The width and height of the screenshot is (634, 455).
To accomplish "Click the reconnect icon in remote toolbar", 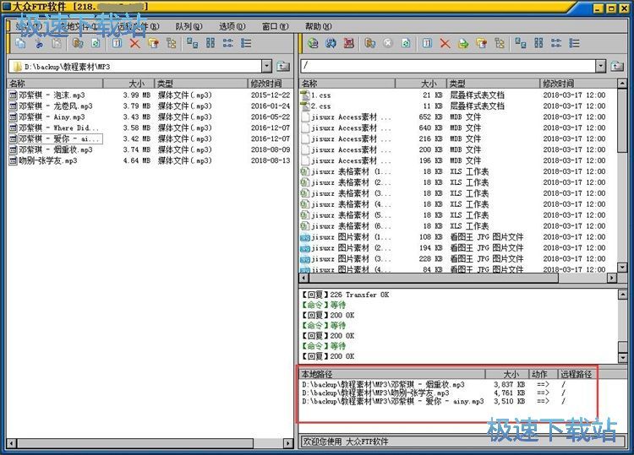I will tap(331, 43).
